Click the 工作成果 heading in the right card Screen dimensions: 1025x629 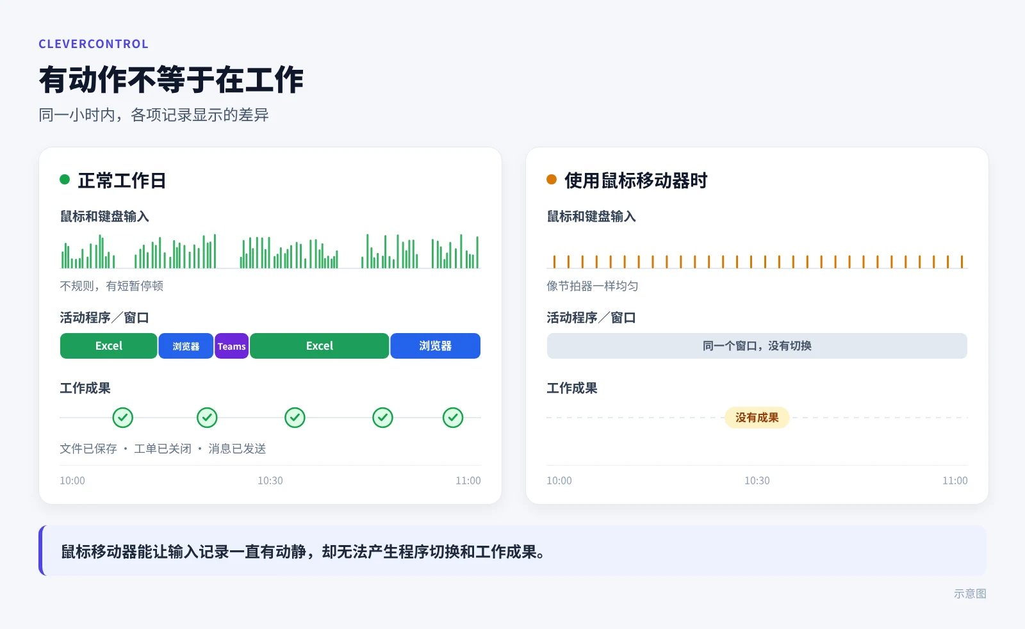pos(572,388)
